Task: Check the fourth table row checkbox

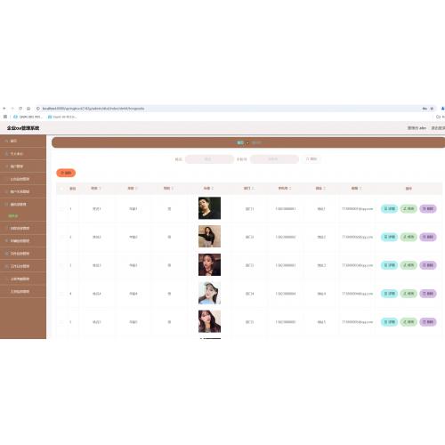Action: 61,294
